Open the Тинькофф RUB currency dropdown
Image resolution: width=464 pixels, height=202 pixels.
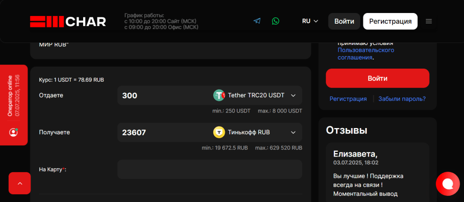(254, 132)
